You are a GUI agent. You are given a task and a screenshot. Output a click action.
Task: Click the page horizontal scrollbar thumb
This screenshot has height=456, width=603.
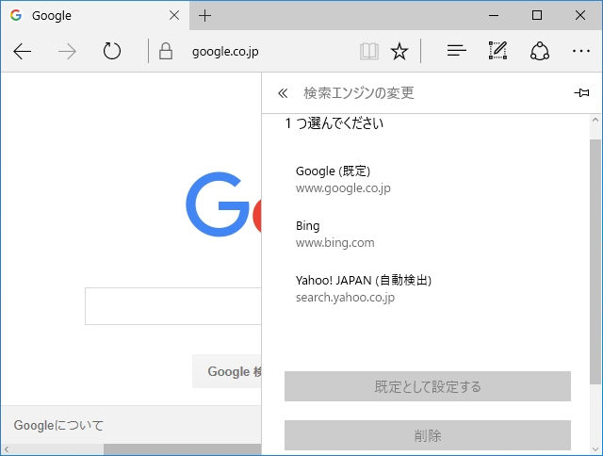(x=182, y=448)
